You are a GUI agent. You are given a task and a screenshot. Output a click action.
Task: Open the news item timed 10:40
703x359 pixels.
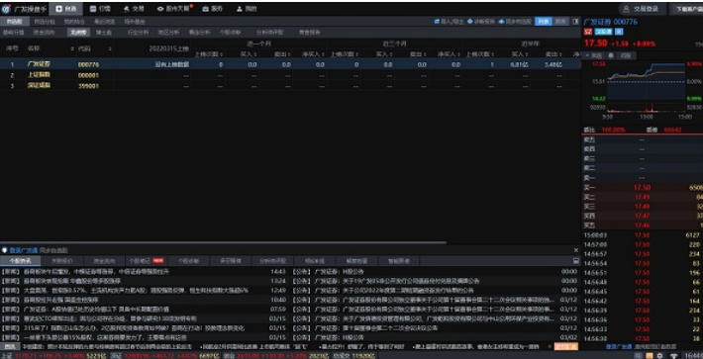click(143, 300)
